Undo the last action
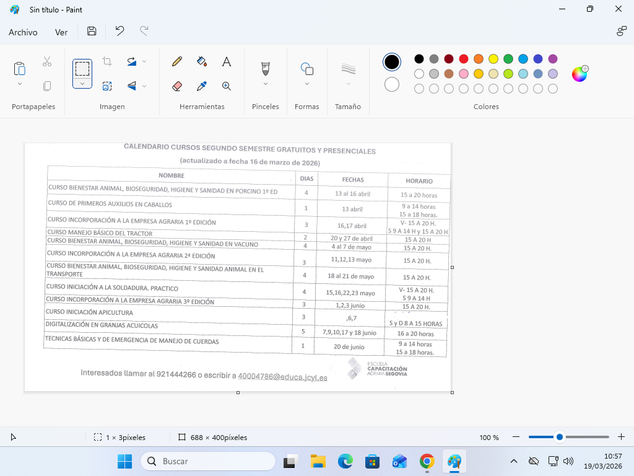Viewport: 634px width, 476px height. [x=119, y=32]
